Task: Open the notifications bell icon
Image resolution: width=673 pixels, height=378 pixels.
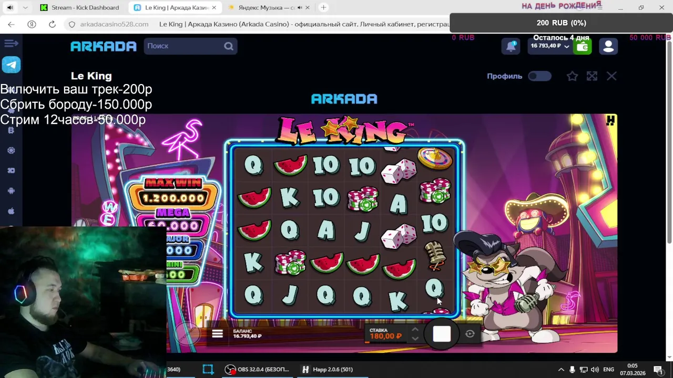Action: [x=511, y=46]
